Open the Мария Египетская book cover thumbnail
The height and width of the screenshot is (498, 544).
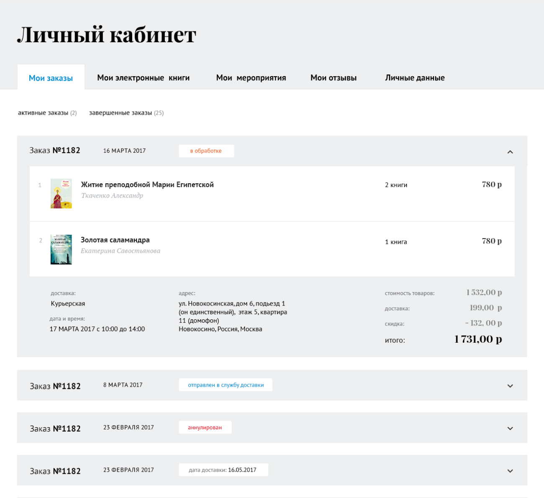pos(61,193)
